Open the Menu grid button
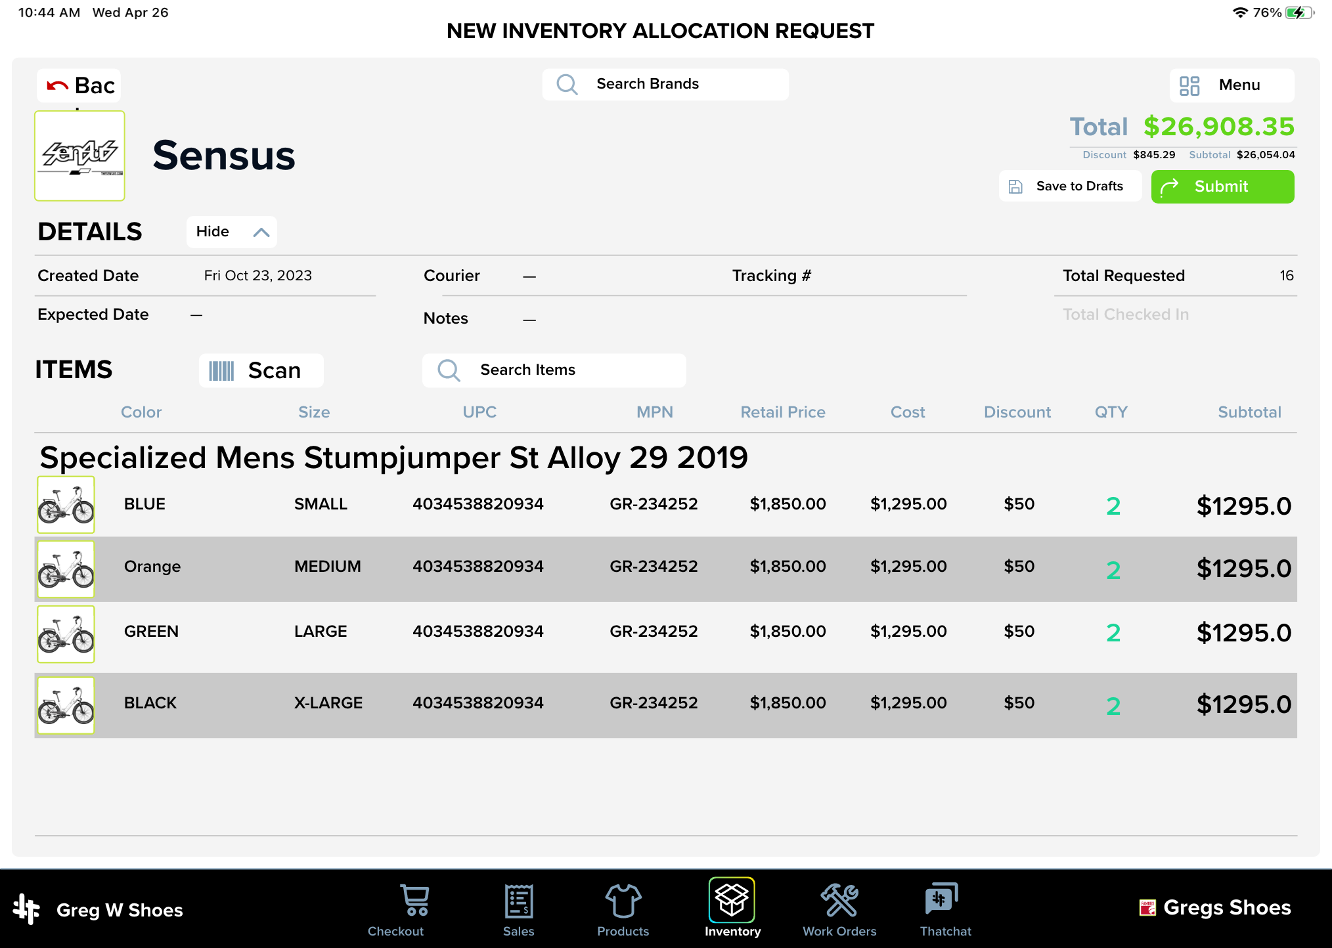This screenshot has width=1332, height=948. (1232, 85)
